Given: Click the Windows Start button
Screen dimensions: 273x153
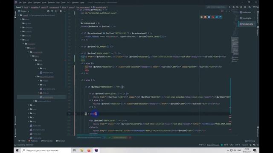Looking at the screenshot, I should [17, 150].
